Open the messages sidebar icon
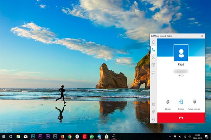Viewport: 211px width, 140px height. pos(153,65)
